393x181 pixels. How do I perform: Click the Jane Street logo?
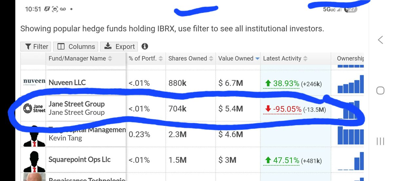click(x=34, y=108)
